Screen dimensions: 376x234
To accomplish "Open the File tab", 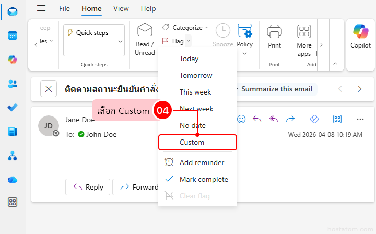I will pos(65,9).
